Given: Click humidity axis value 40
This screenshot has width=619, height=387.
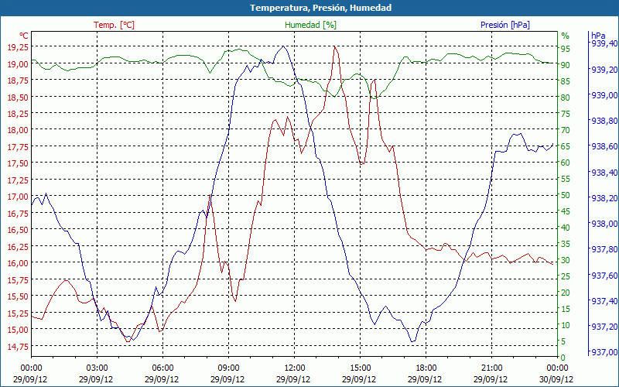Looking at the screenshot, I should (x=566, y=228).
